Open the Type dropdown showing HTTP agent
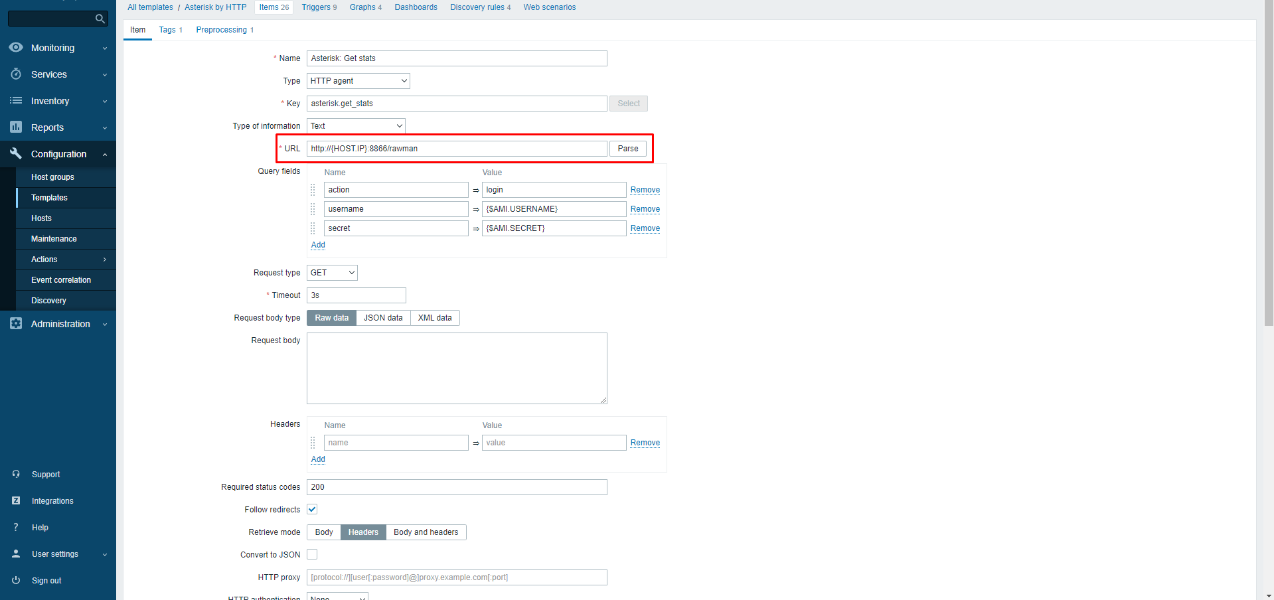This screenshot has width=1274, height=600. point(358,81)
